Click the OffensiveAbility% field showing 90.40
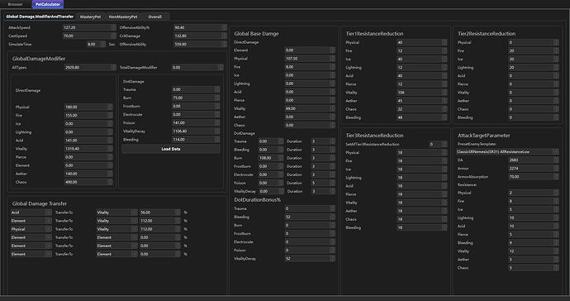Image resolution: width=570 pixels, height=301 pixels. click(x=200, y=27)
